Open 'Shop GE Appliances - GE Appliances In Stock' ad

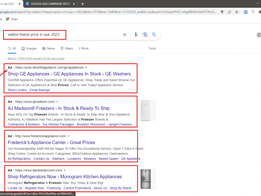(x=69, y=74)
